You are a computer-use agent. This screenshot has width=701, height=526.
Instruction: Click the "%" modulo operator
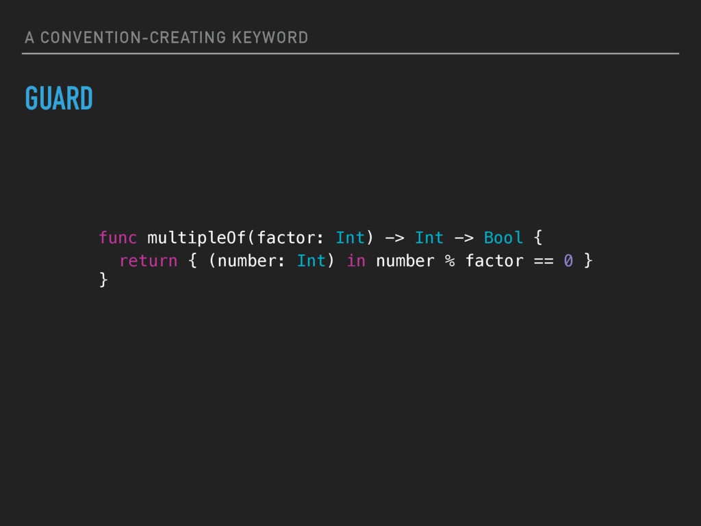coord(450,261)
